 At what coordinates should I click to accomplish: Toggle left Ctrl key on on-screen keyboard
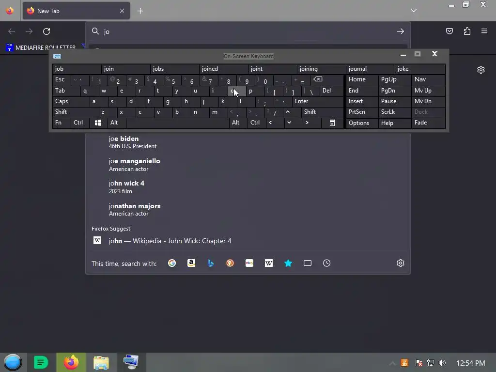click(80, 123)
